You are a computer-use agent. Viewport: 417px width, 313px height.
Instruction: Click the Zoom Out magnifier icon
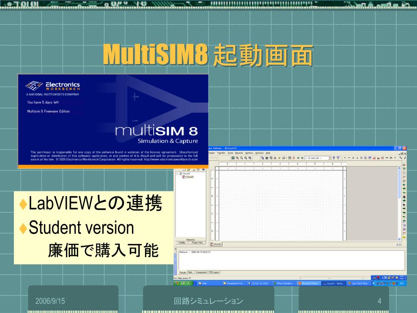pyautogui.click(x=241, y=158)
